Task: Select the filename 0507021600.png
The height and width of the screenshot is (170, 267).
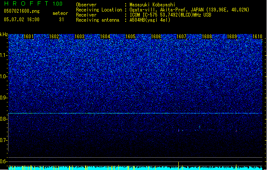Action: [22, 11]
